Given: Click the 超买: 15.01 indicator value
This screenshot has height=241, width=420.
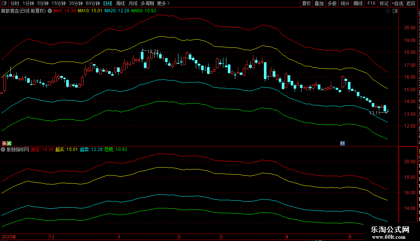Looking at the screenshot, I should click(67, 149).
